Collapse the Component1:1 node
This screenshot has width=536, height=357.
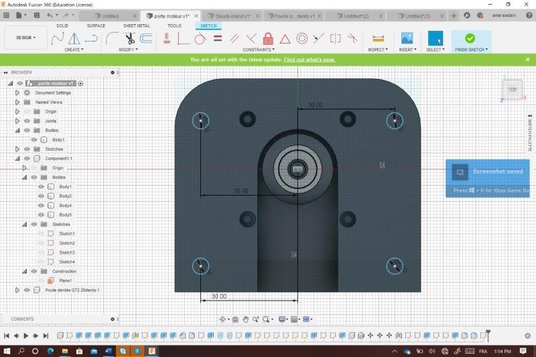[17, 159]
